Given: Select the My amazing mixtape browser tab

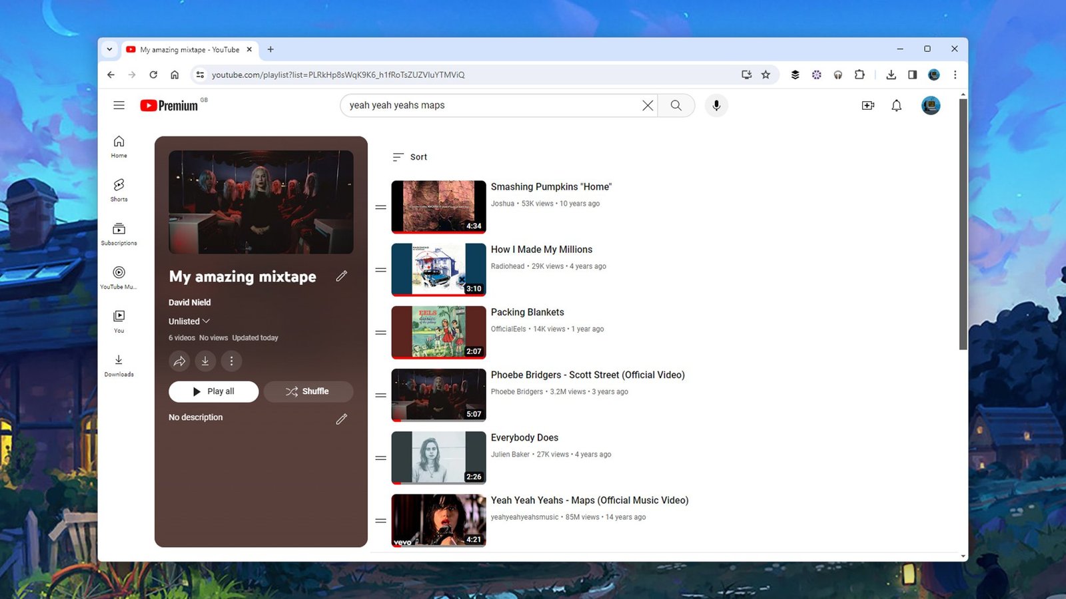Looking at the screenshot, I should tap(189, 49).
